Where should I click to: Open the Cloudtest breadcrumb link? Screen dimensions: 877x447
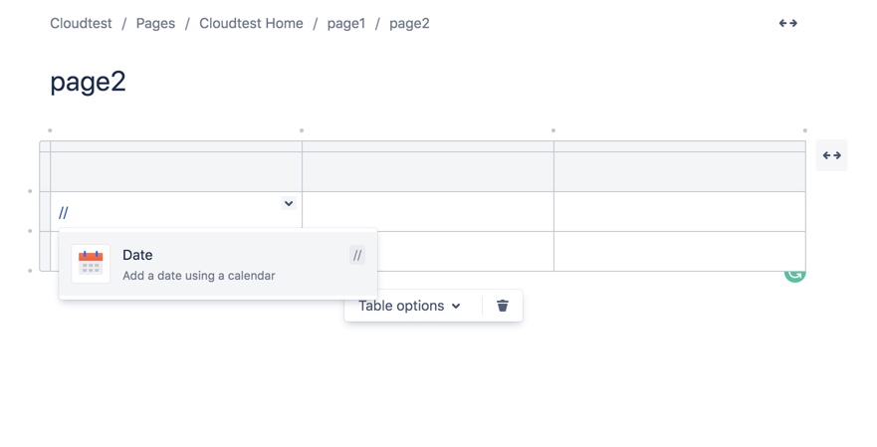(81, 23)
